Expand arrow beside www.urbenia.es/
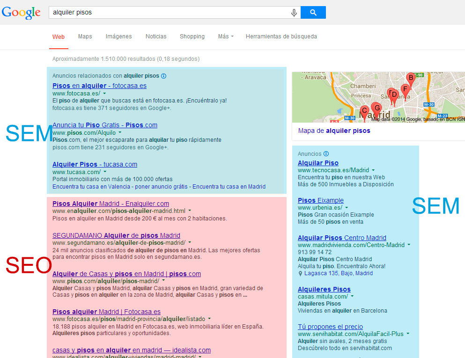The height and width of the screenshot is (358, 465). [x=347, y=207]
